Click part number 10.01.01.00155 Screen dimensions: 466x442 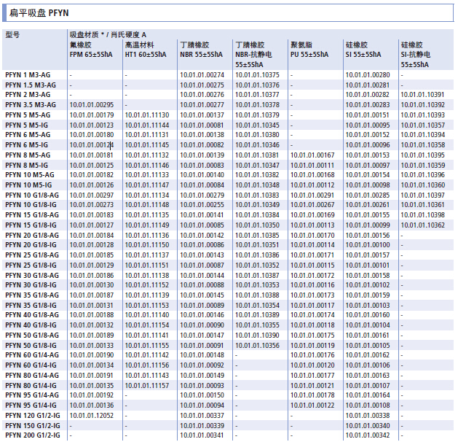point(368,215)
